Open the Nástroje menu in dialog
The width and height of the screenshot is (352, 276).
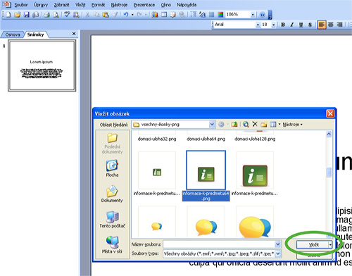point(292,125)
